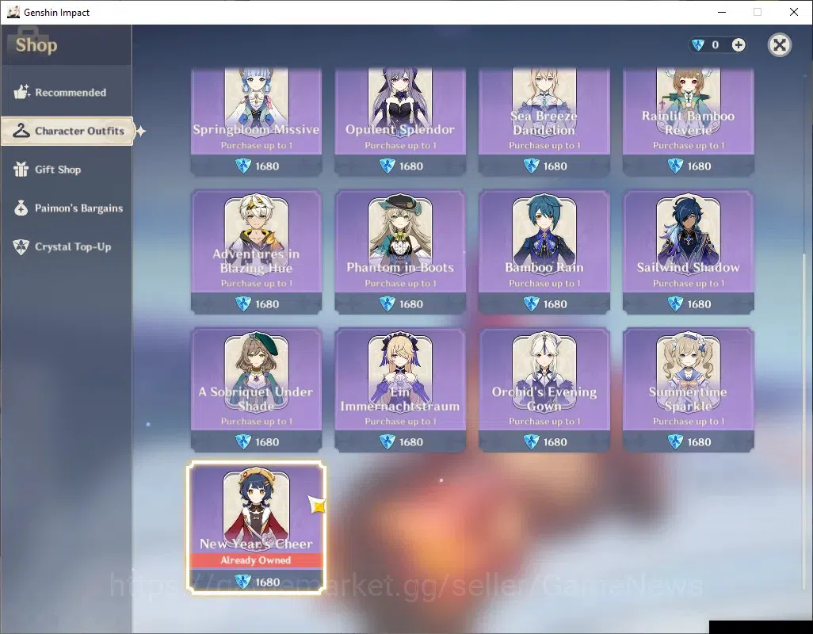The width and height of the screenshot is (813, 634).
Task: Click the crystal icon under Adventures in Blazing Hue
Action: coord(243,304)
